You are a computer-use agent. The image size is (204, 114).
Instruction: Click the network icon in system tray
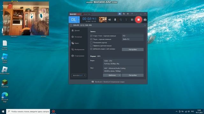point(186,111)
